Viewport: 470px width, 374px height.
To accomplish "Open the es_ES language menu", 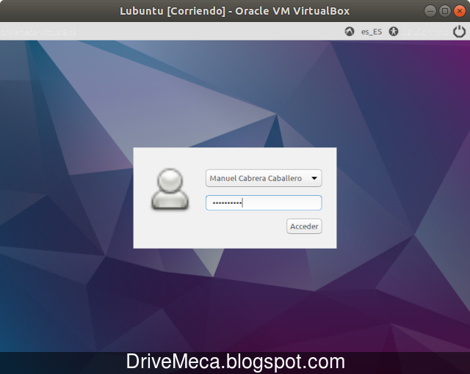I will pos(372,32).
